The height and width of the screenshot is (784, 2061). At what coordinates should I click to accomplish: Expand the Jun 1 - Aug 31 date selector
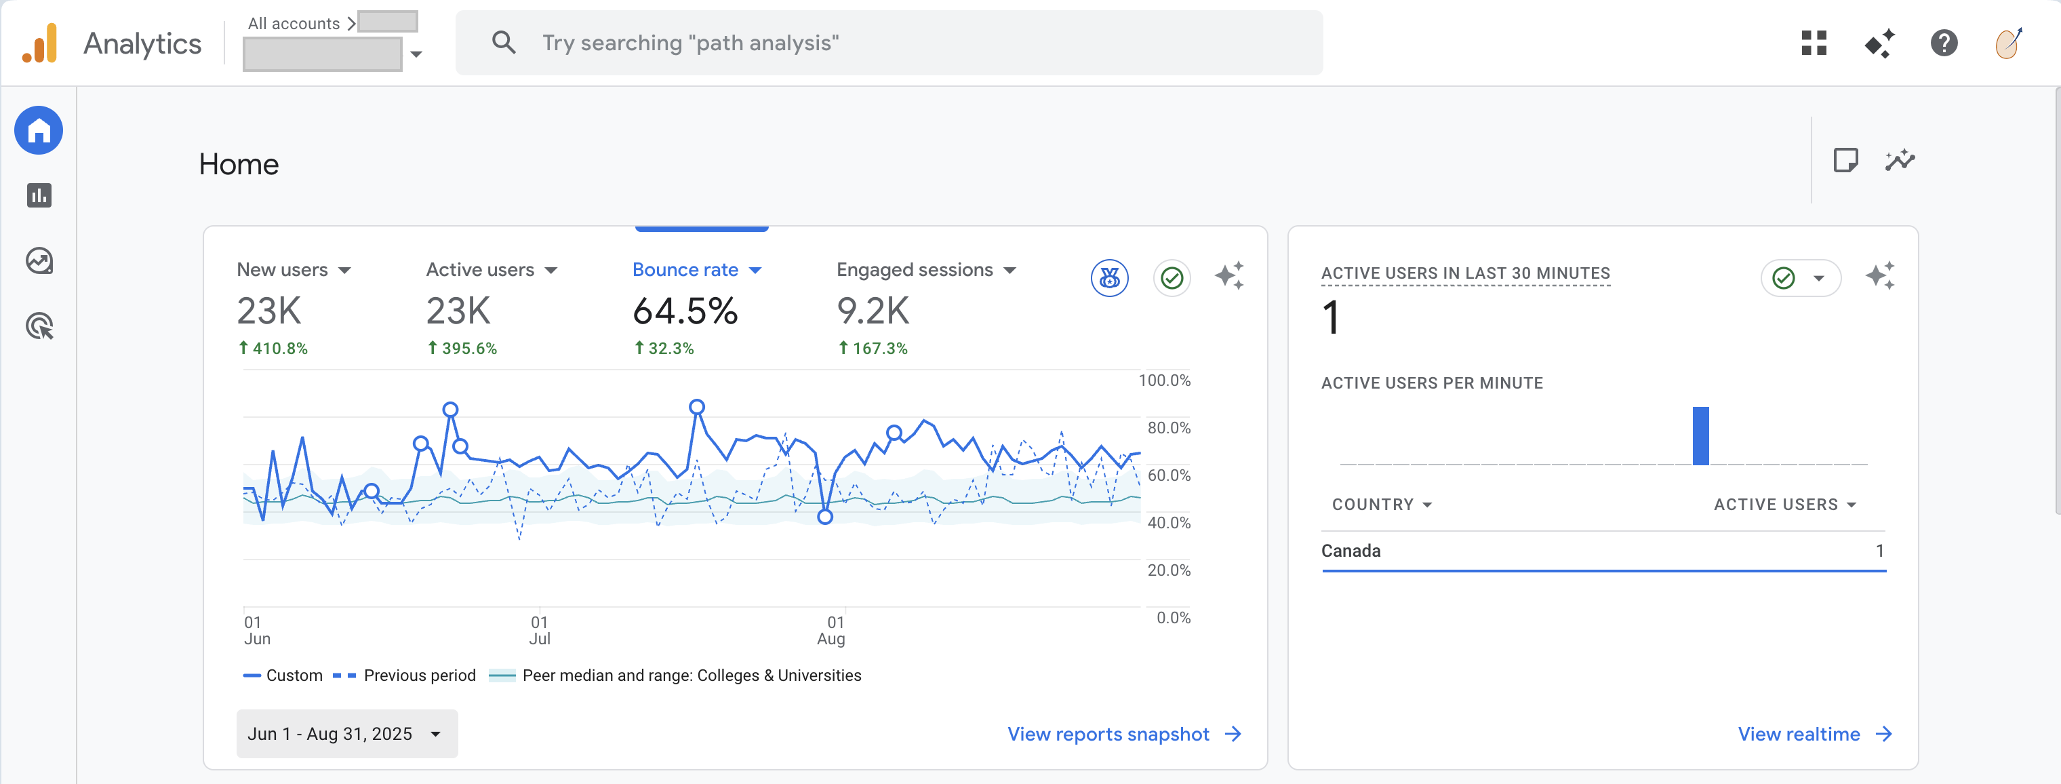(x=346, y=734)
